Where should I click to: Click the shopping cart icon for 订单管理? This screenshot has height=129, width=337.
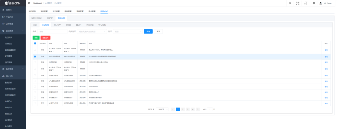(3, 24)
